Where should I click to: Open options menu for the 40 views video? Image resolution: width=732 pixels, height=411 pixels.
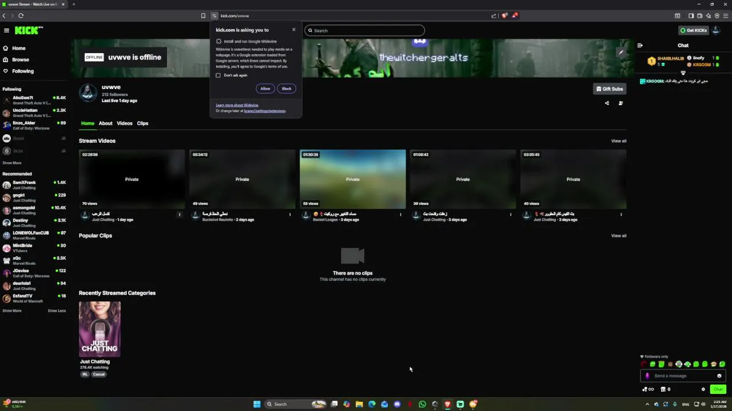click(621, 215)
